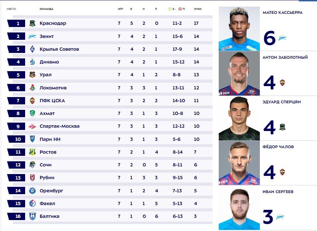Open the ПФК ЦСКА team link
The height and width of the screenshot is (231, 317).
pos(52,101)
